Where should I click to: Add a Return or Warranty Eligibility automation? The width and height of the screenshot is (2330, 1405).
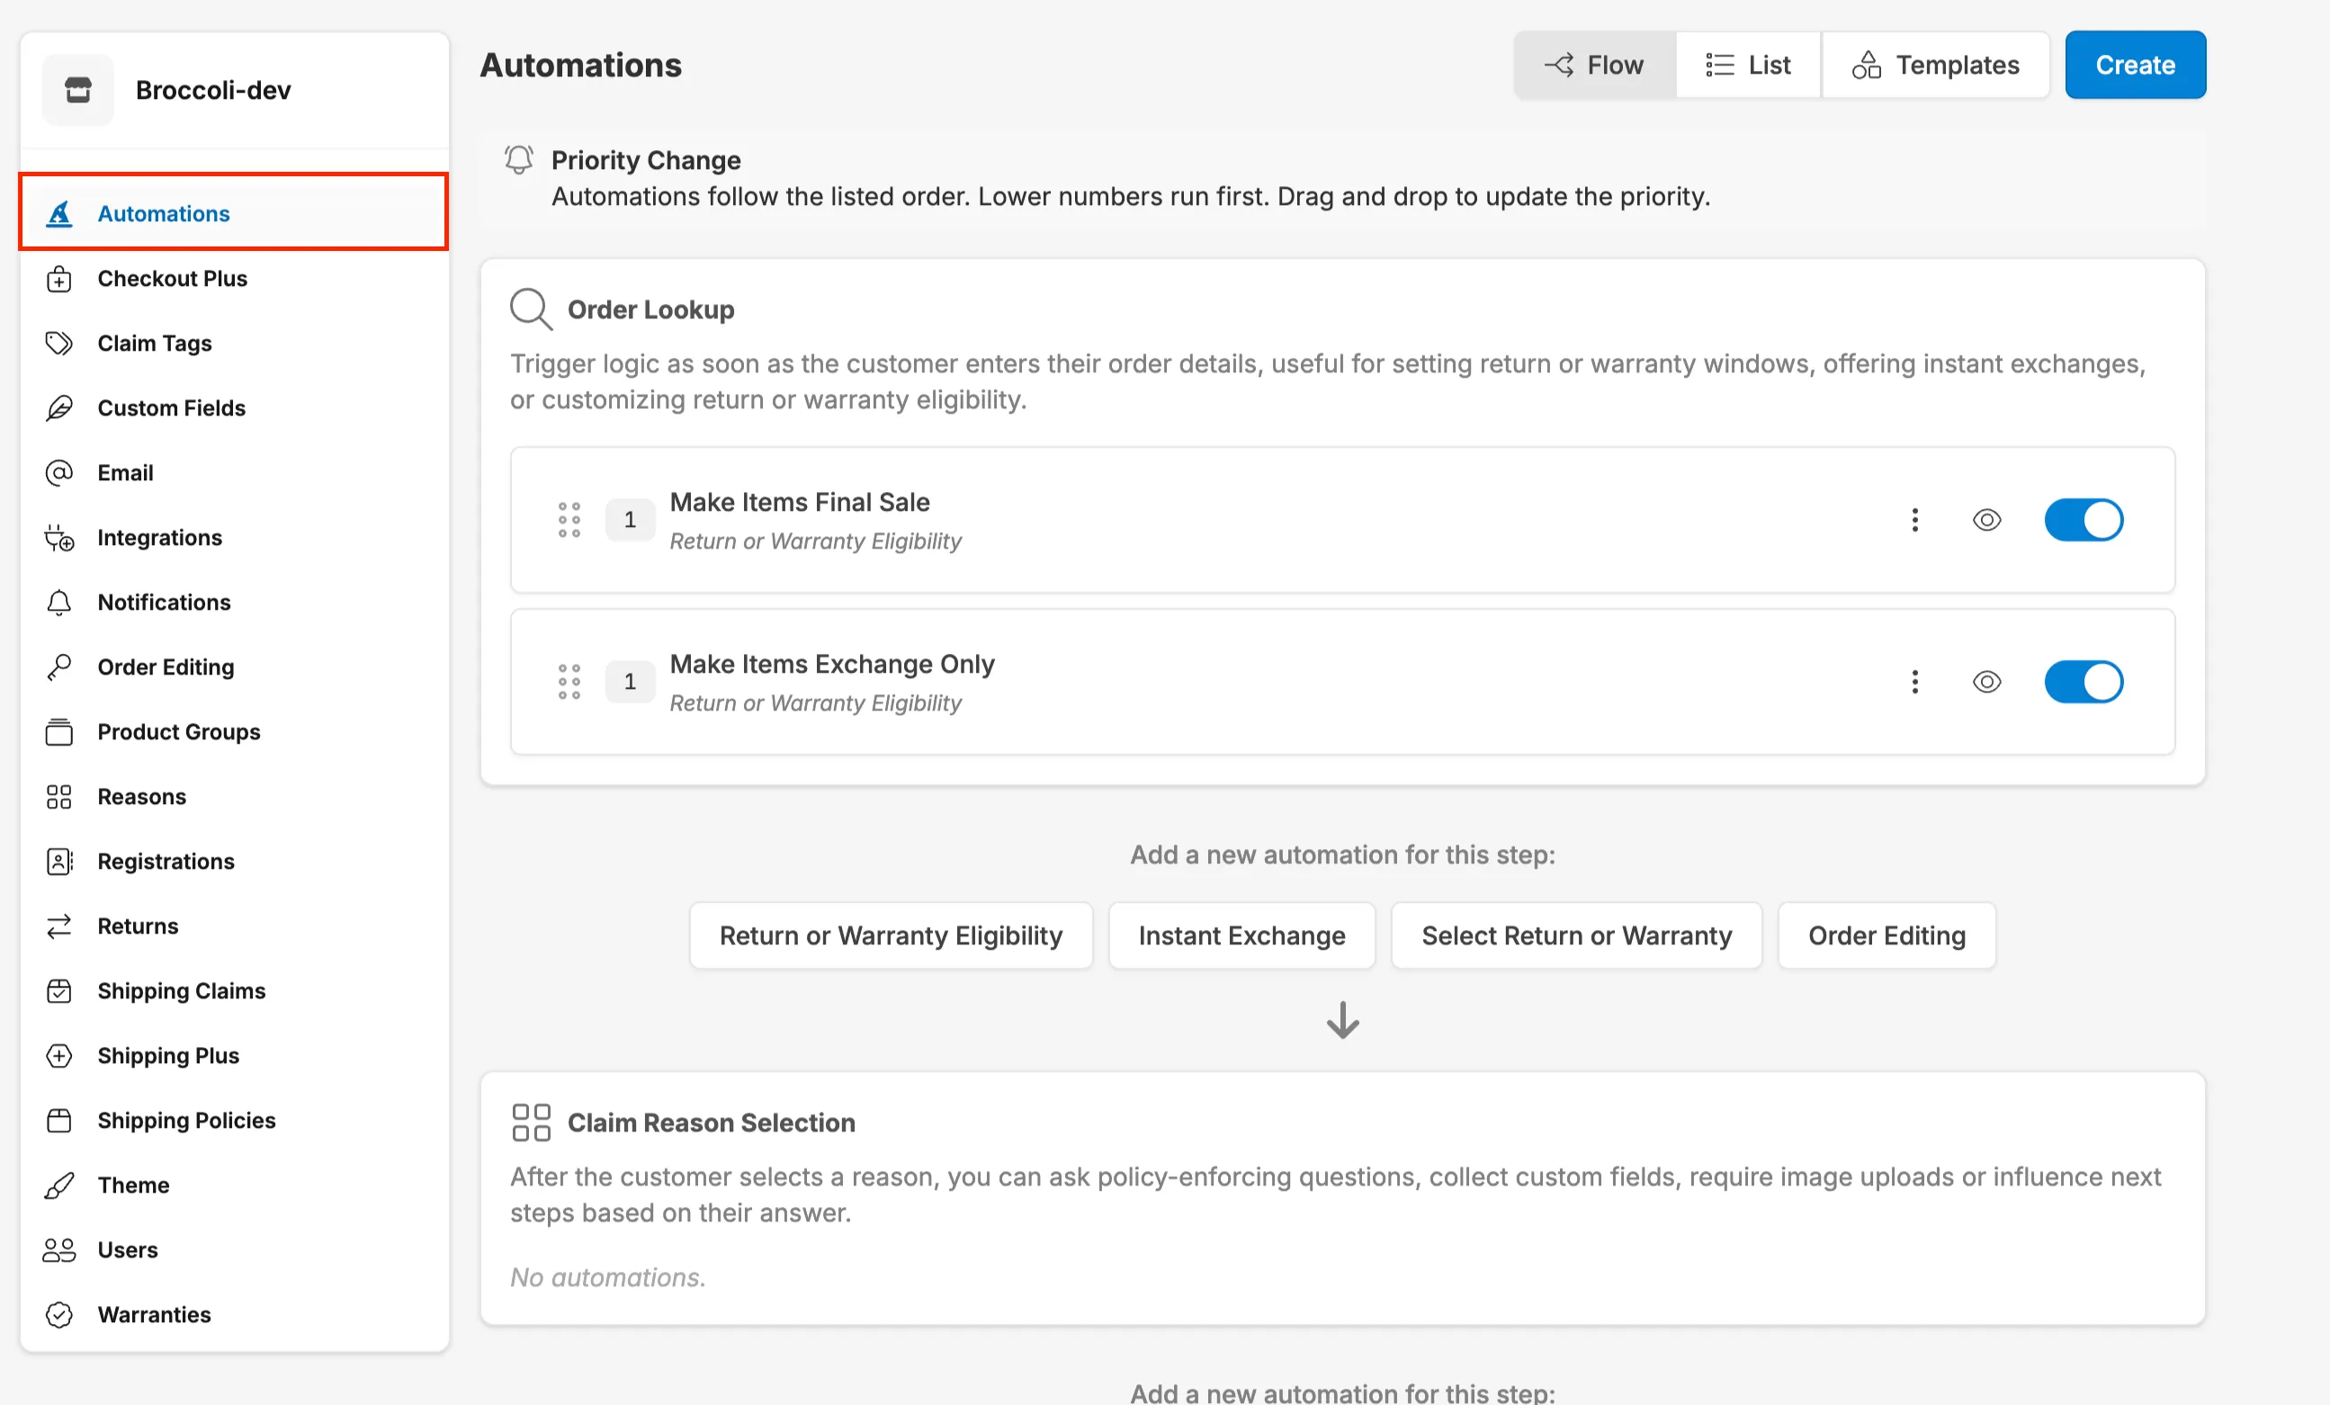click(890, 935)
